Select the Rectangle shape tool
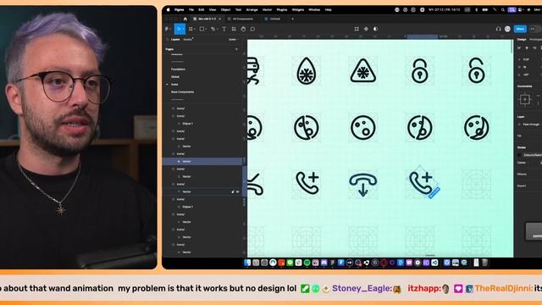This screenshot has width=542, height=305. click(202, 29)
